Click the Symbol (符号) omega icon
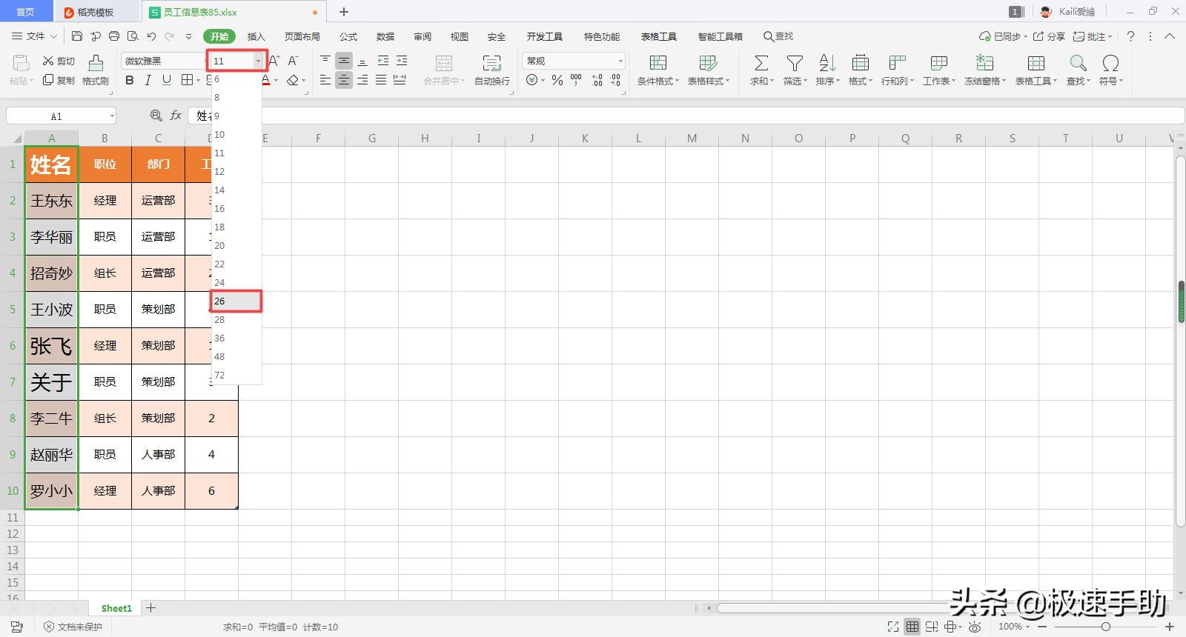Viewport: 1186px width, 637px height. coord(1110,64)
